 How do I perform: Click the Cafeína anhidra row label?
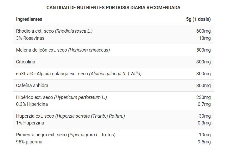(x=32, y=86)
